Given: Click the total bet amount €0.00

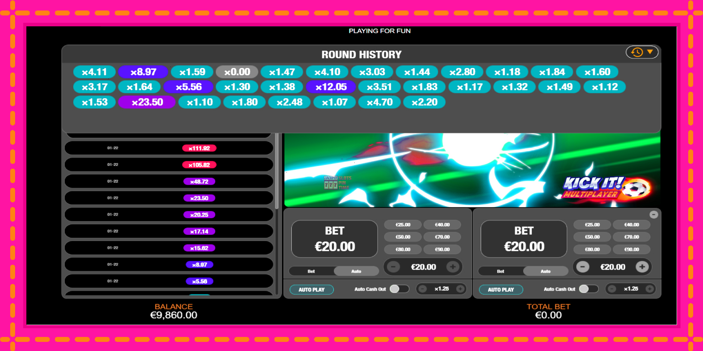Looking at the screenshot, I should [x=548, y=315].
